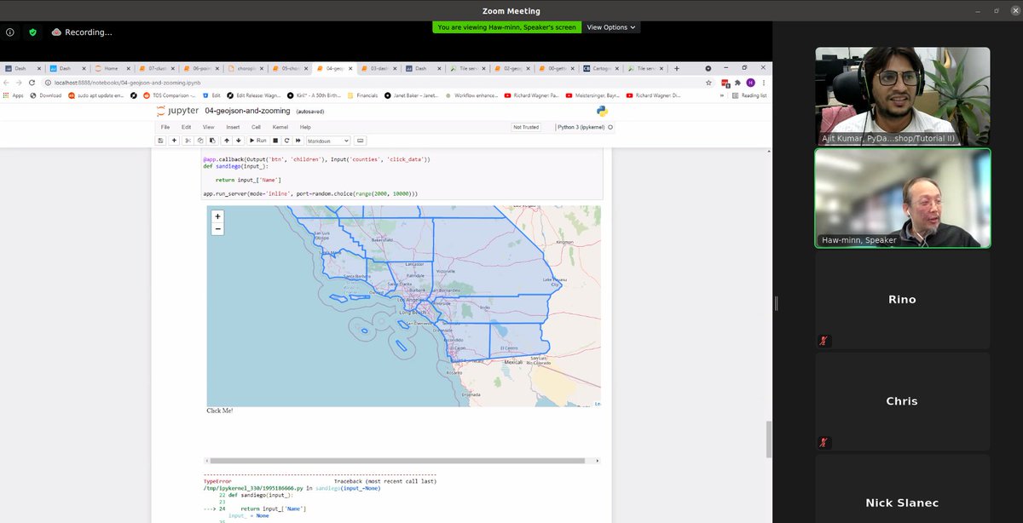Switch to the 03-dash browser tab
This screenshot has height=523, width=1023.
coord(379,68)
